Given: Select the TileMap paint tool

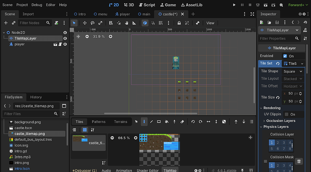Looking at the screenshot, I should tap(144, 122).
